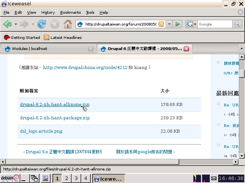Reload the page with the Reload icon

(42, 24)
